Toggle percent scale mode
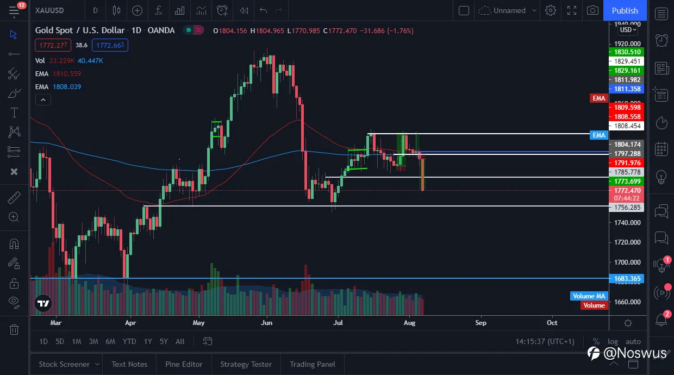The image size is (674, 375). pyautogui.click(x=596, y=341)
